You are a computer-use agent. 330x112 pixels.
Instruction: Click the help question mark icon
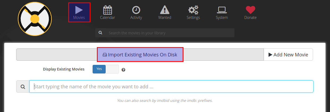(x=123, y=70)
